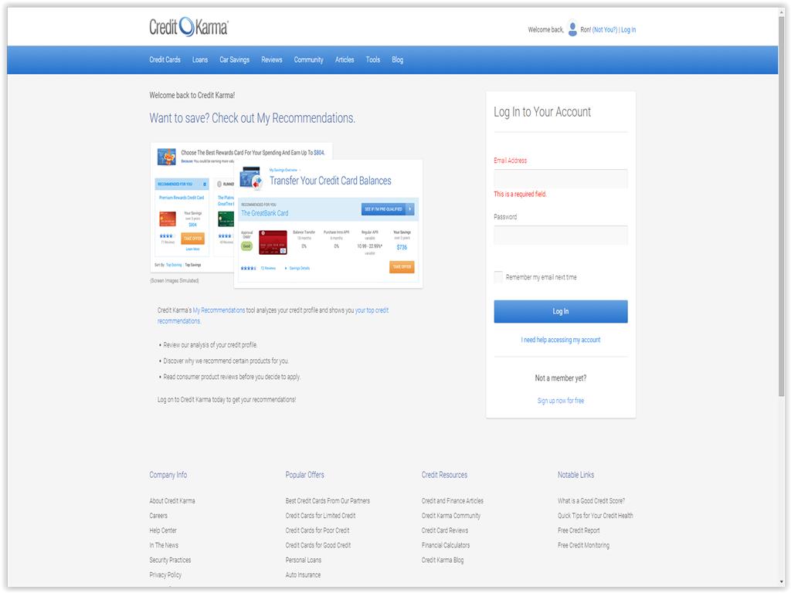Viewport: 791px width, 593px height.
Task: Open Reviews in the navigation bar
Action: pos(271,59)
